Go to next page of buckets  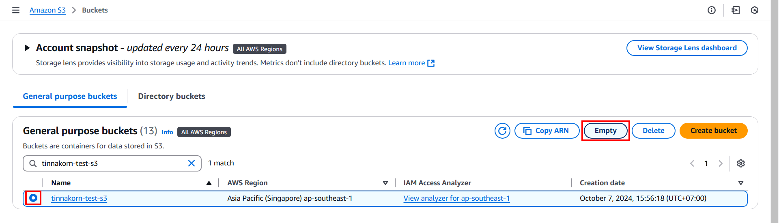721,163
